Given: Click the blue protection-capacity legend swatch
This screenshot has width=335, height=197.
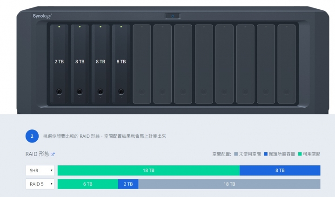Looking at the screenshot, I should click(x=266, y=154).
